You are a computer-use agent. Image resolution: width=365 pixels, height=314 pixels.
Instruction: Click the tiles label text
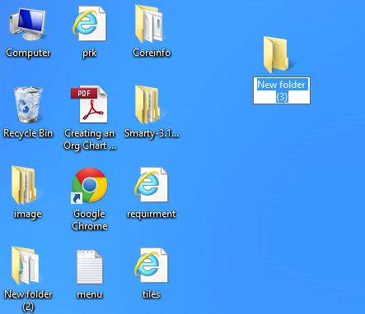152,294
